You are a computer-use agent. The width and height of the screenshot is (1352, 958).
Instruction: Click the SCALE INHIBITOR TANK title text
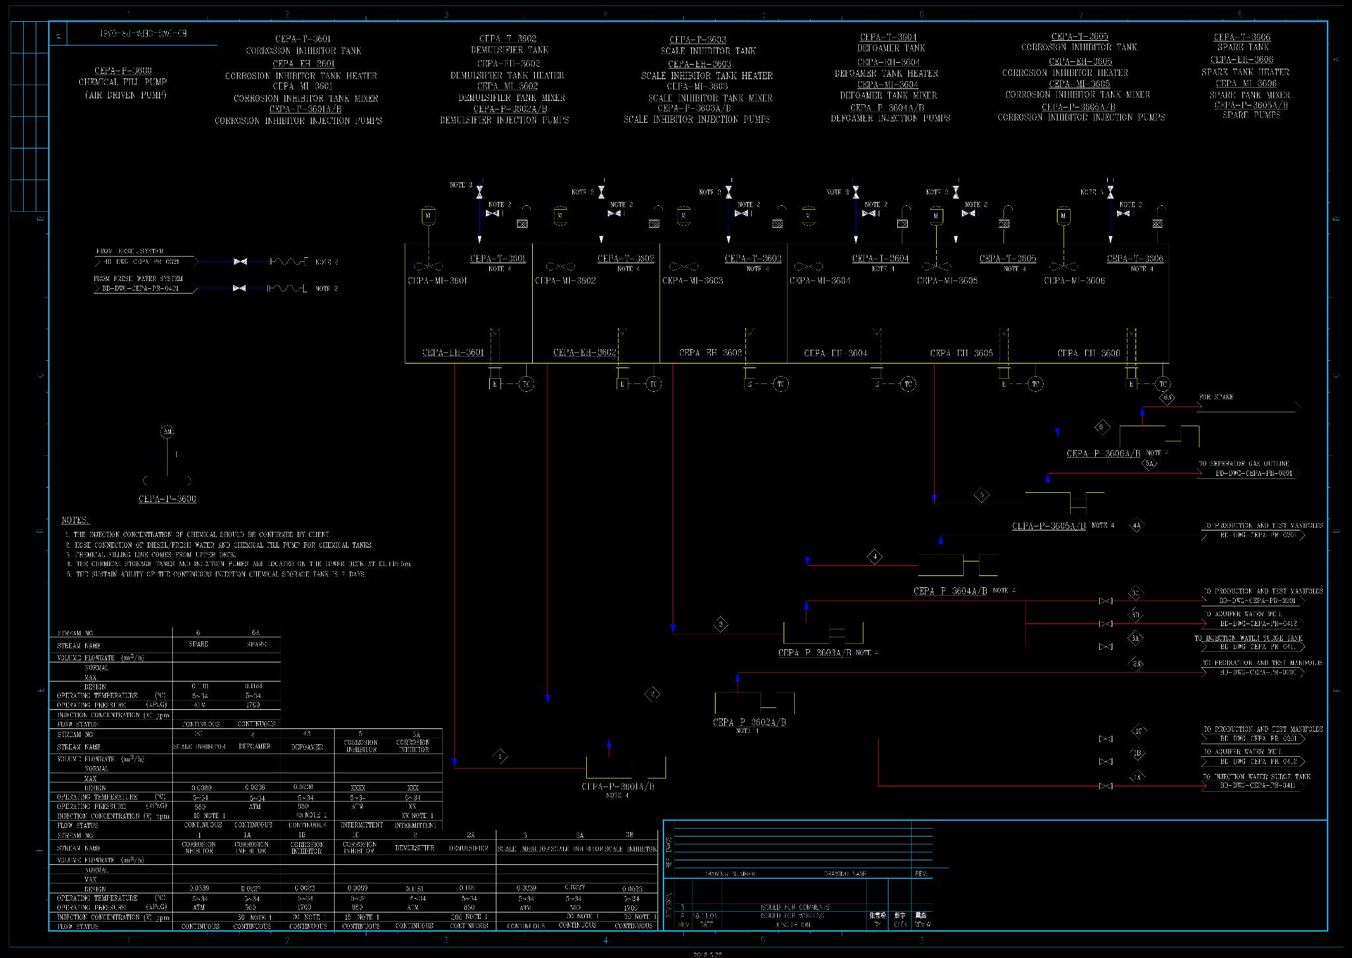point(708,51)
